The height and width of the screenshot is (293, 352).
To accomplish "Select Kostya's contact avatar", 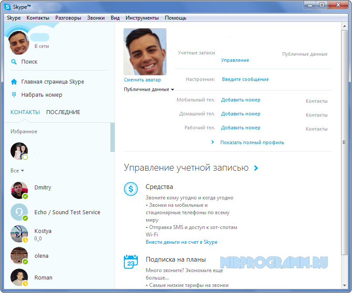I will point(19,234).
